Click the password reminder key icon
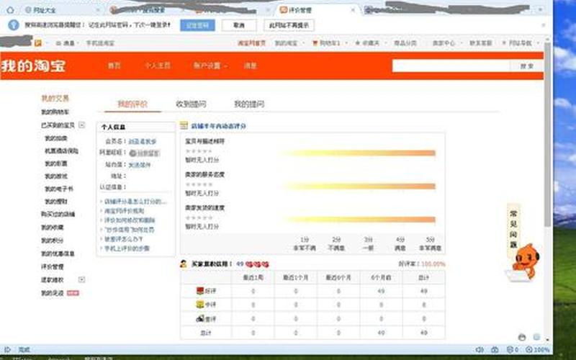 (x=14, y=25)
